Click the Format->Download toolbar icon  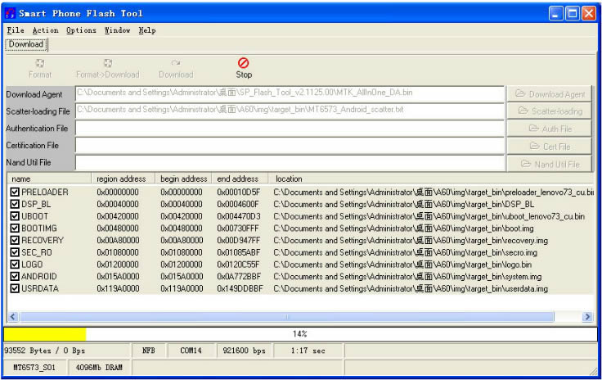(x=107, y=63)
